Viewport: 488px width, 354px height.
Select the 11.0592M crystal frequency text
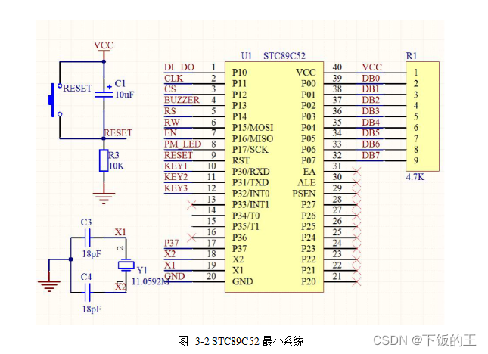pyautogui.click(x=151, y=281)
